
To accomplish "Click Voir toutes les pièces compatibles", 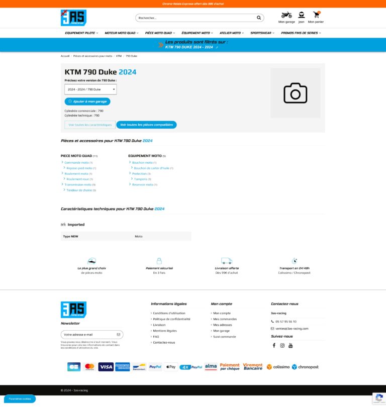I will [x=146, y=125].
